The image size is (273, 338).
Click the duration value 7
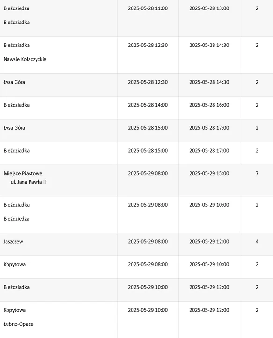pos(257,174)
